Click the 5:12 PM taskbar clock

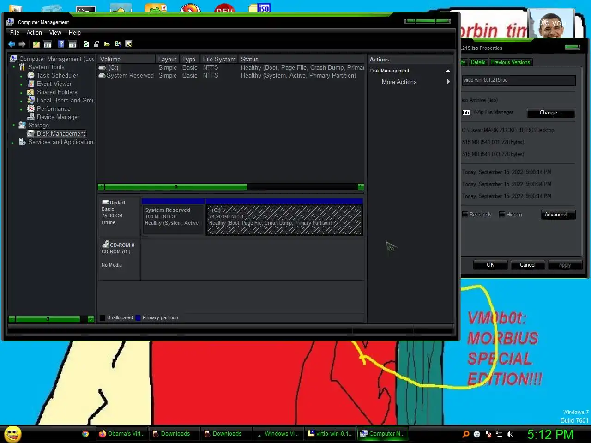(550, 434)
